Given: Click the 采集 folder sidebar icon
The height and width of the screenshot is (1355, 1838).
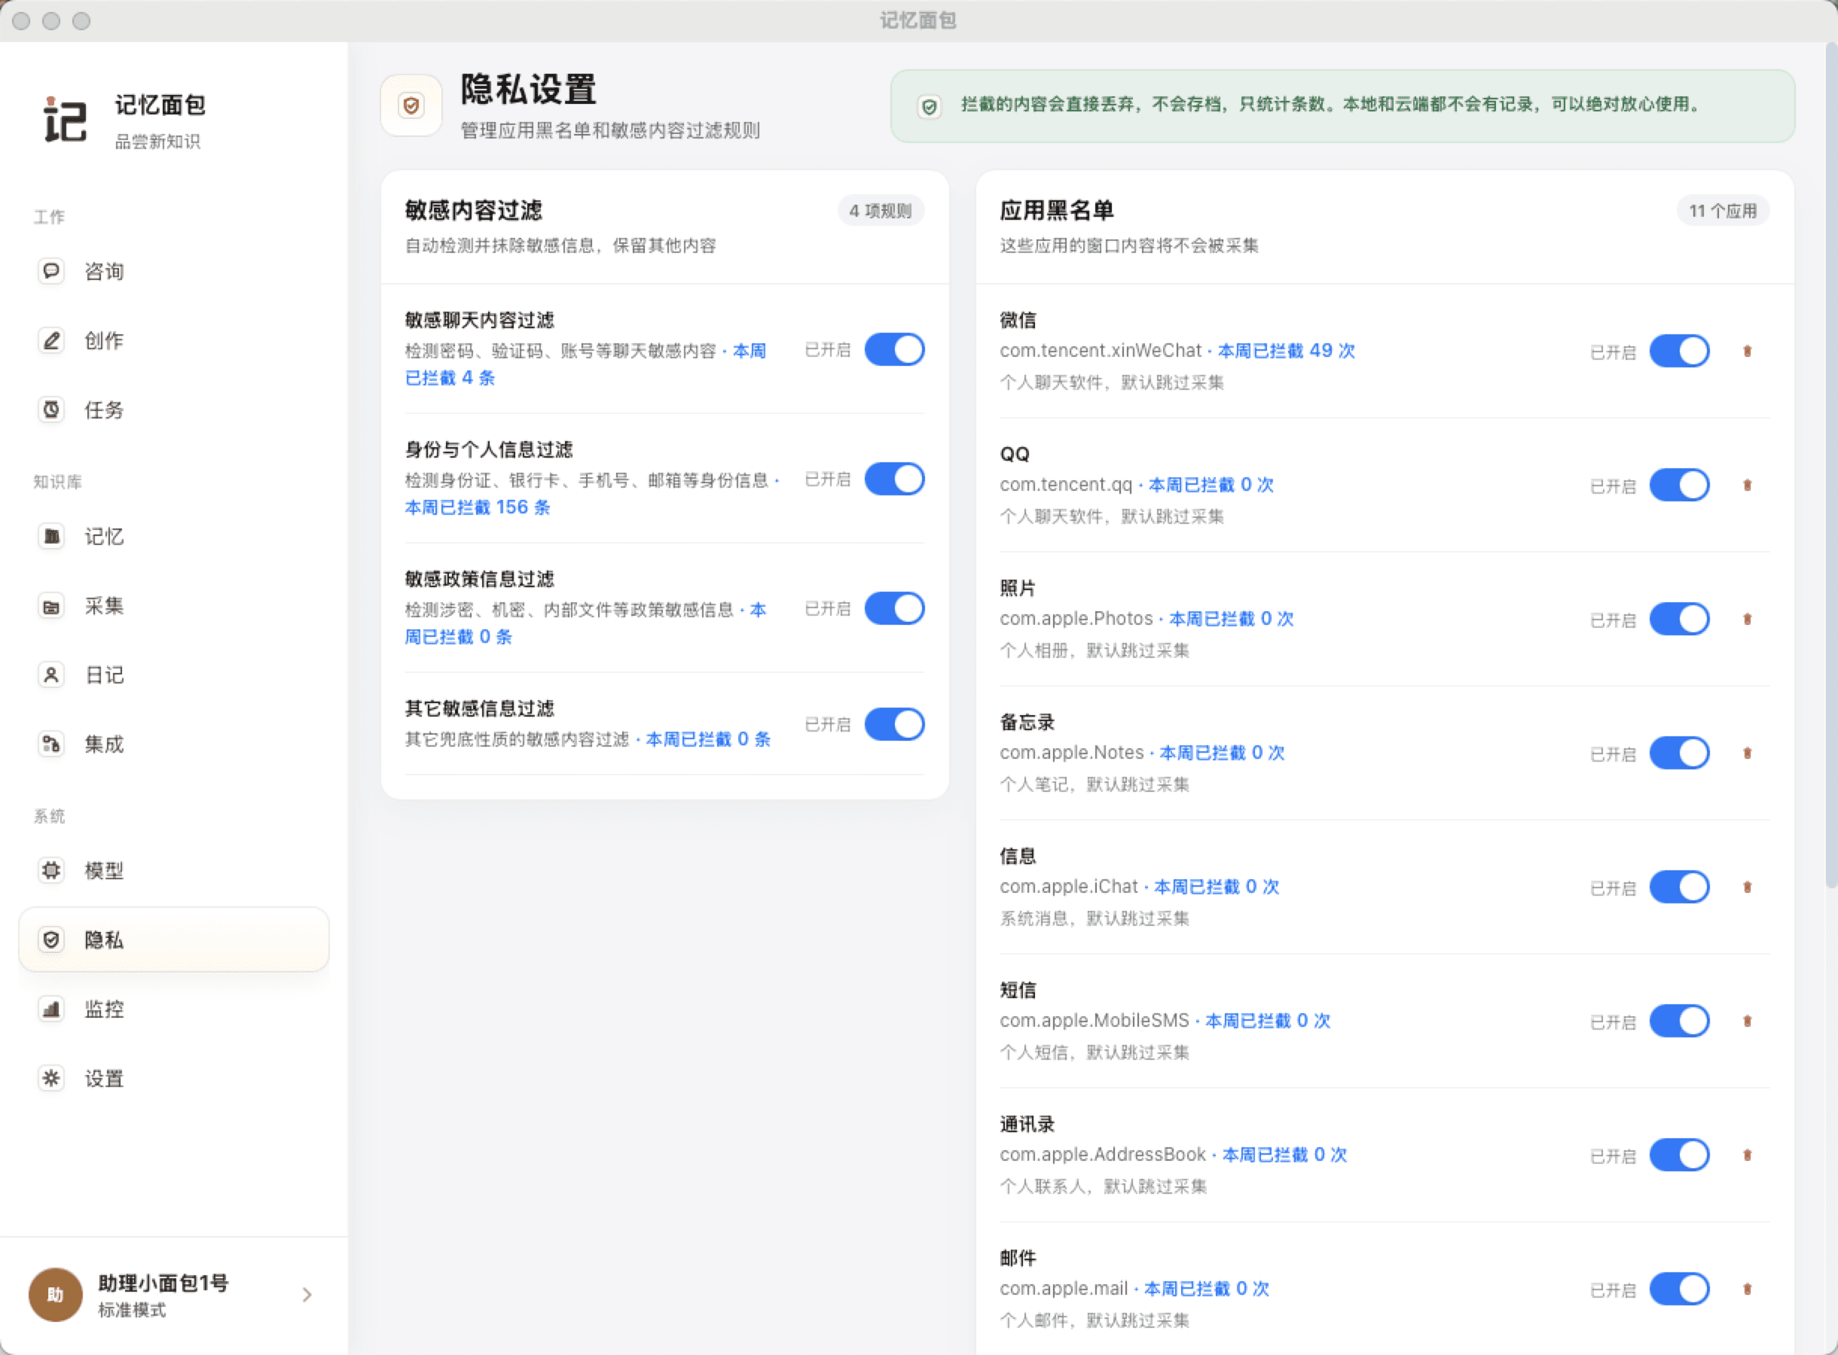Looking at the screenshot, I should 51,606.
